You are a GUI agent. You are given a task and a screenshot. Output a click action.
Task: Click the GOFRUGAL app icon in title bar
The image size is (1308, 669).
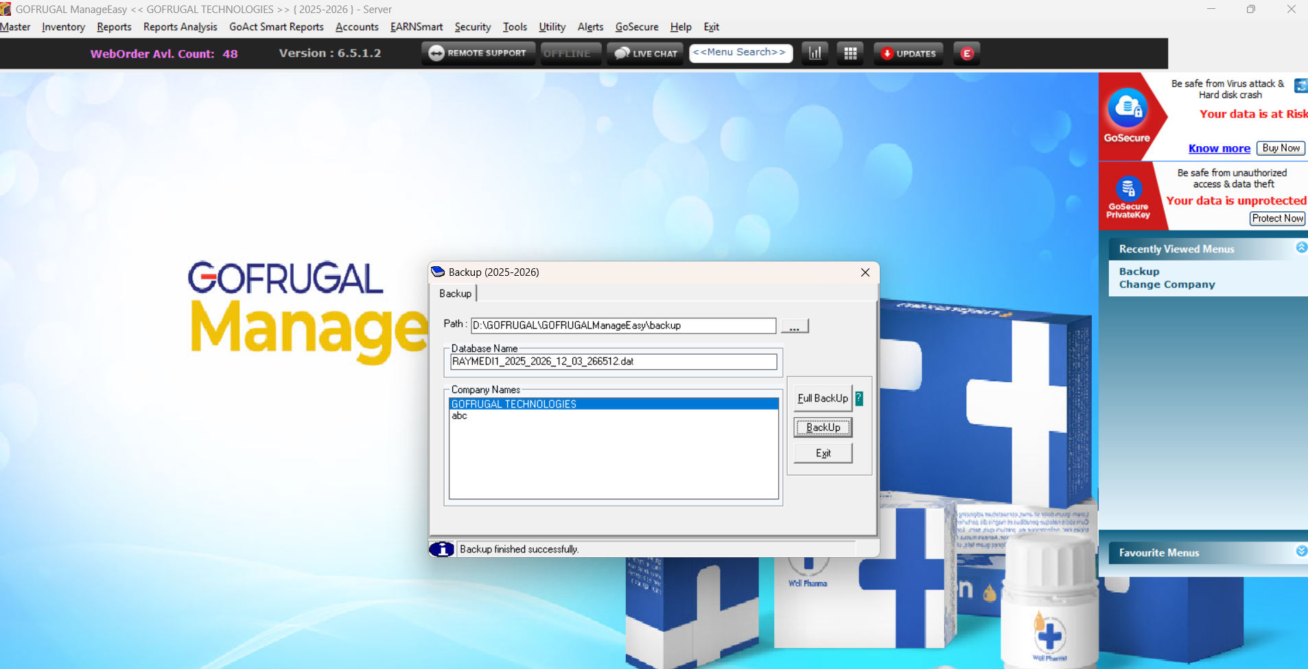(x=5, y=9)
